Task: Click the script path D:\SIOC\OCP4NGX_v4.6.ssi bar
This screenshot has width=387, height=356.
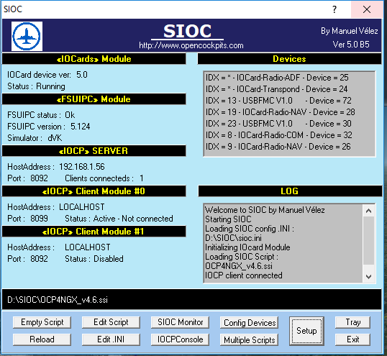Action: (191, 300)
